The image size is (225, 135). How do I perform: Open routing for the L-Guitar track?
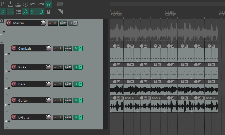(x=68, y=117)
